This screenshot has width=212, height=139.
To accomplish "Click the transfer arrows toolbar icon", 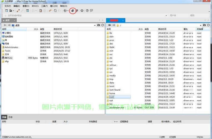I will point(50,11).
